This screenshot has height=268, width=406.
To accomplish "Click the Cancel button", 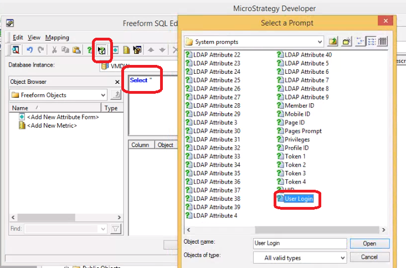I will click(x=369, y=257).
